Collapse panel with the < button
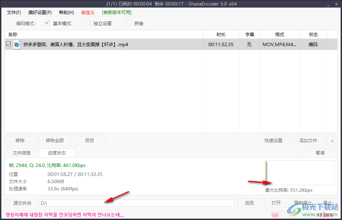 pyautogui.click(x=332, y=140)
